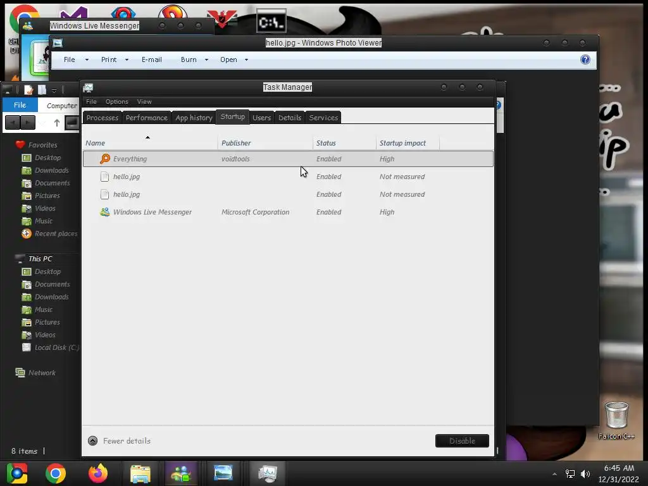Click the Task Manager title bar icon
Viewport: 648px width, 486px height.
88,87
